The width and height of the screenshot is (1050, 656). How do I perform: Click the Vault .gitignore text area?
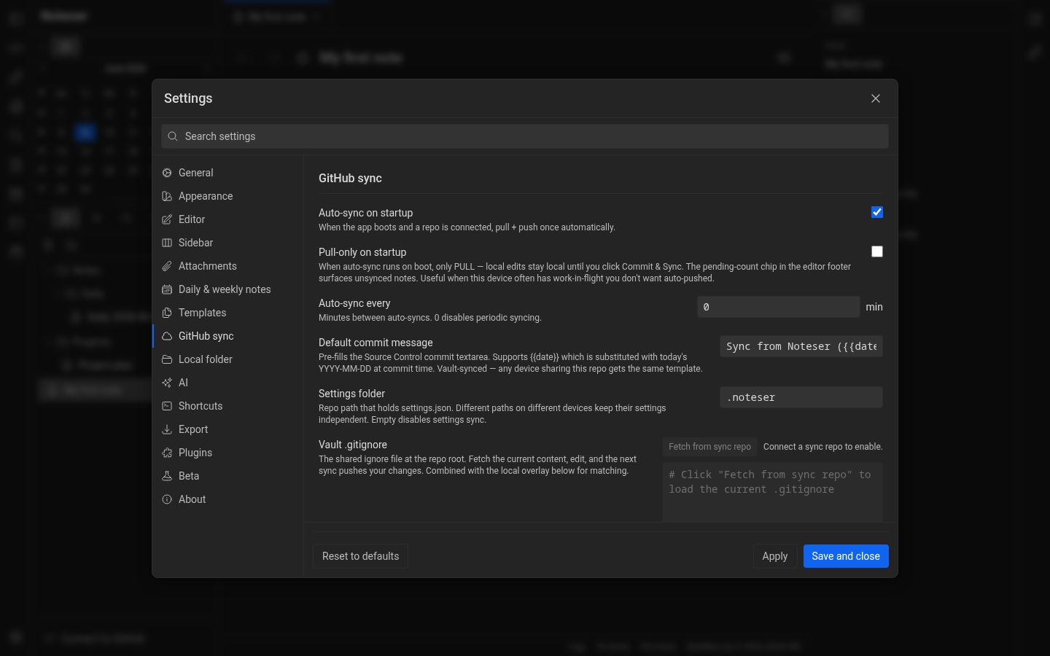[x=772, y=492]
